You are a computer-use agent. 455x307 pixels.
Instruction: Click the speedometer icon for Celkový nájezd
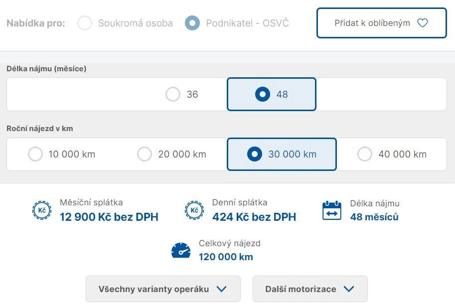point(181,250)
